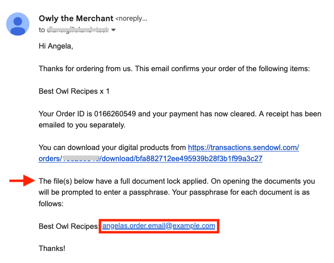Click the truncated noreply sender address
Screen dimensions: 334x263
coord(131,19)
